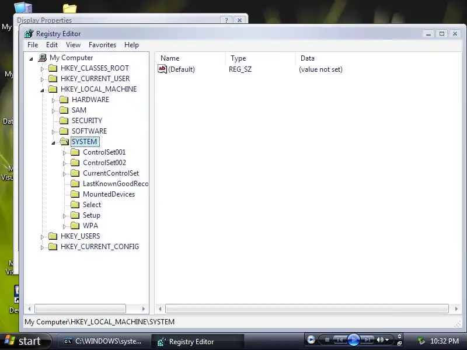Open the File menu
This screenshot has height=350, width=467.
click(x=33, y=45)
